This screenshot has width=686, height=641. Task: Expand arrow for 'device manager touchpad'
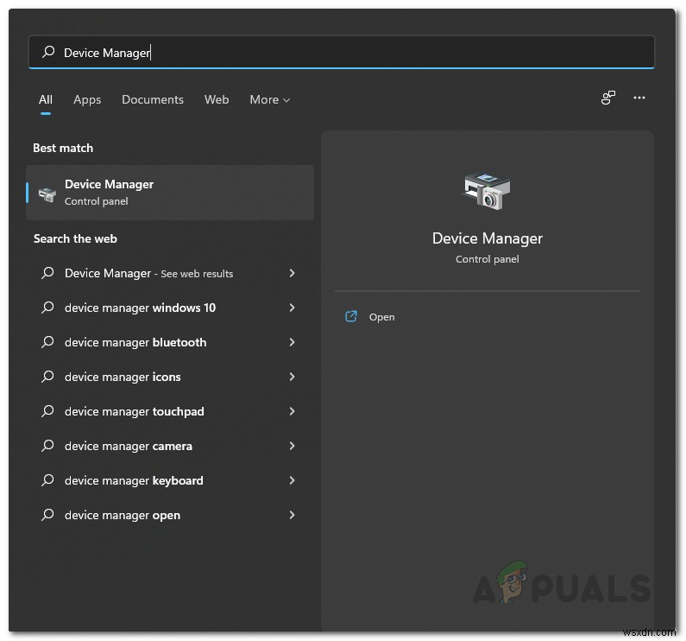coord(292,411)
